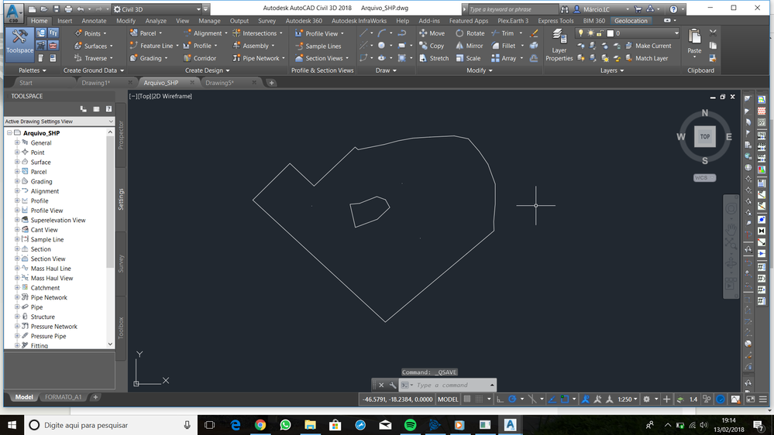Expand the Point settings tree node

[x=17, y=152]
